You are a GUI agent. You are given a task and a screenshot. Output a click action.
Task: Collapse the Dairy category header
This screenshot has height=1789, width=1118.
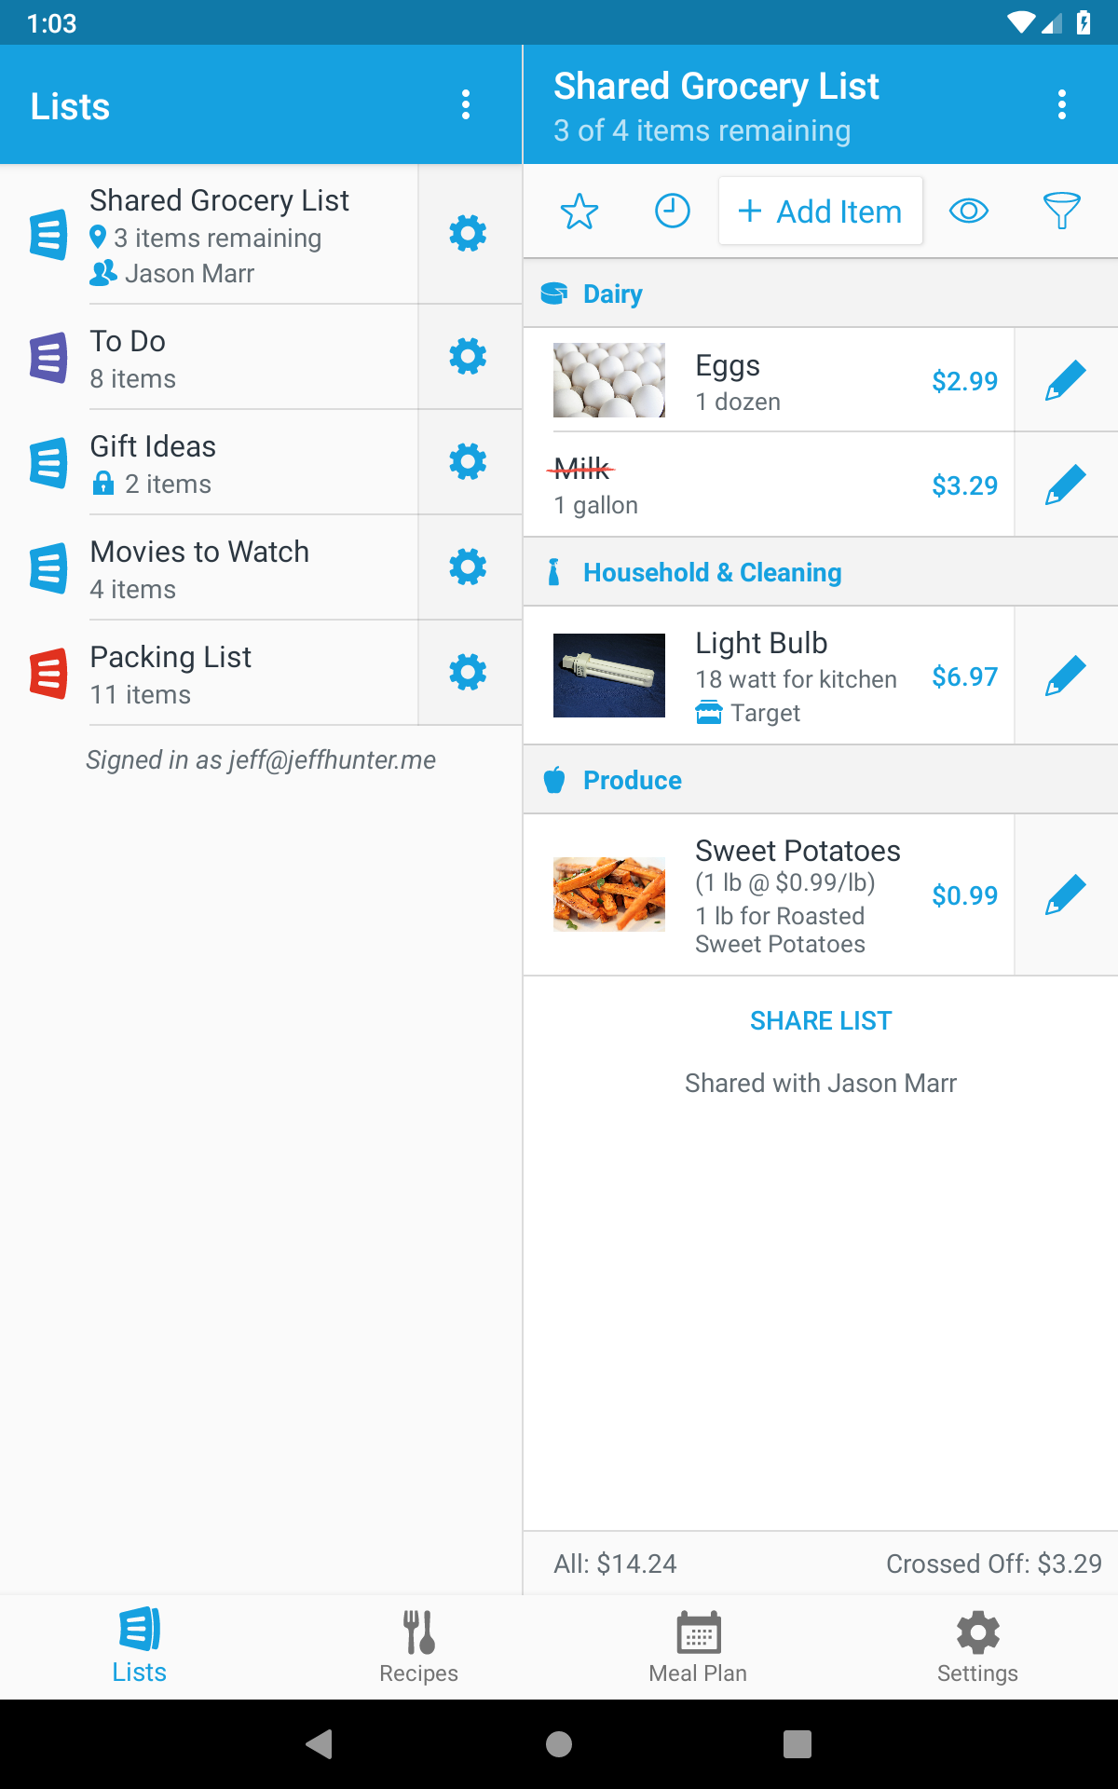click(x=611, y=293)
